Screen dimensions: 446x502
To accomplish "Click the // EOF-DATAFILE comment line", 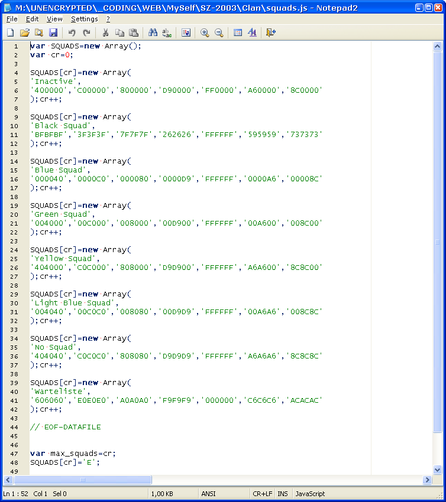I will tap(66, 427).
